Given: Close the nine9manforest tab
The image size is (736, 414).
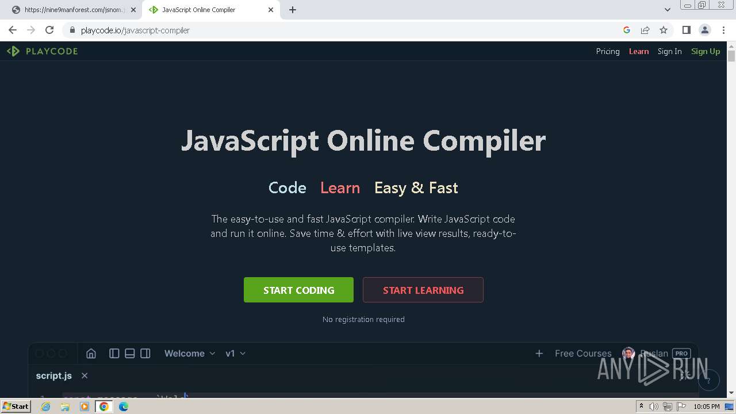Looking at the screenshot, I should click(x=133, y=10).
